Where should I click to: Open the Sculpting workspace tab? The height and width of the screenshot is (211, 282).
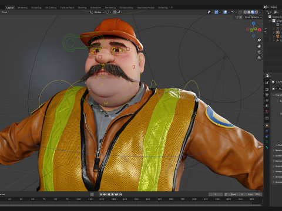click(36, 8)
